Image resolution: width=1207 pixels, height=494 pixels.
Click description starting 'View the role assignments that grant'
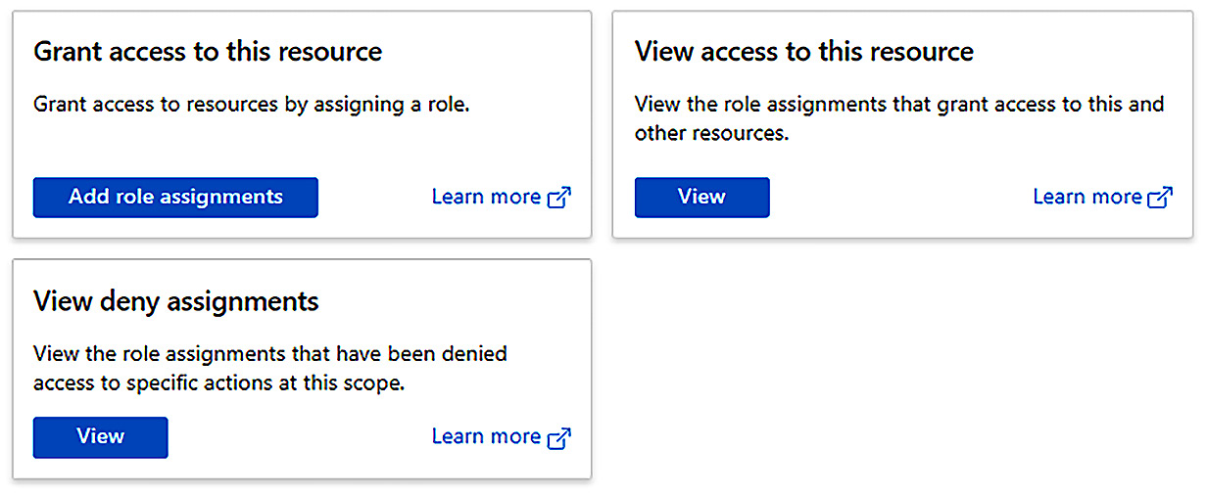899,117
